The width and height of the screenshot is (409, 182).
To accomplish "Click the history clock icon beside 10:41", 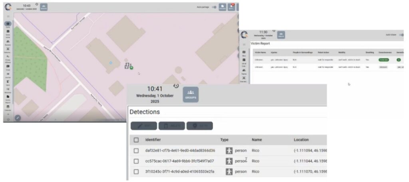I will point(176,86).
